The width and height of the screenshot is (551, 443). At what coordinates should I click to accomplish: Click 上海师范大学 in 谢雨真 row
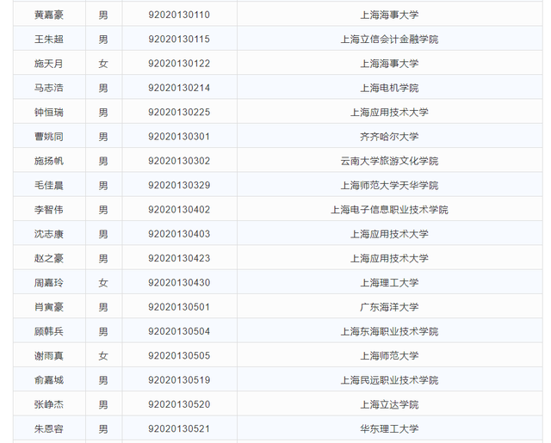click(x=389, y=356)
